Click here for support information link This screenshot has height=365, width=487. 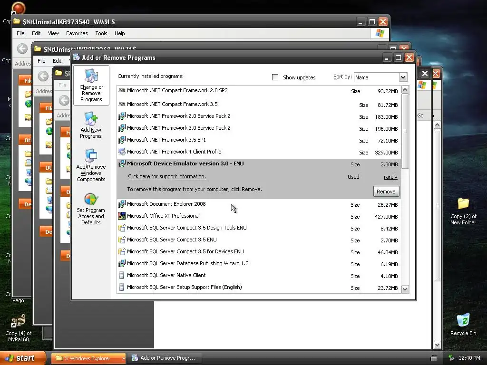[x=167, y=176]
